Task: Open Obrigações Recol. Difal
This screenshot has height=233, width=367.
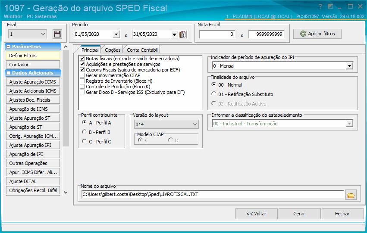Action: pos(33,190)
